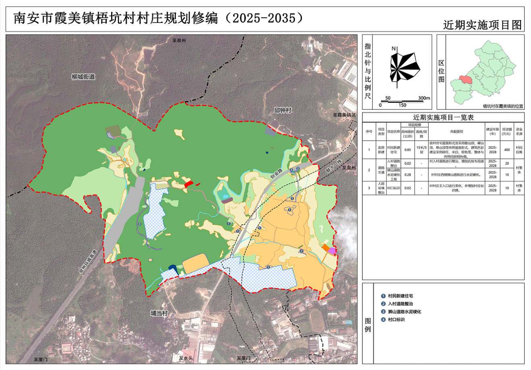Screen dimensions: 531x370
Task: Click the 风貌管控 column header
Action: click(x=456, y=131)
